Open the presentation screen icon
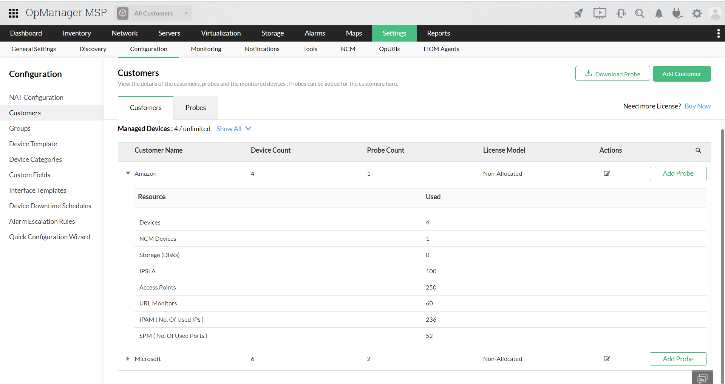The height and width of the screenshot is (384, 725). point(600,14)
